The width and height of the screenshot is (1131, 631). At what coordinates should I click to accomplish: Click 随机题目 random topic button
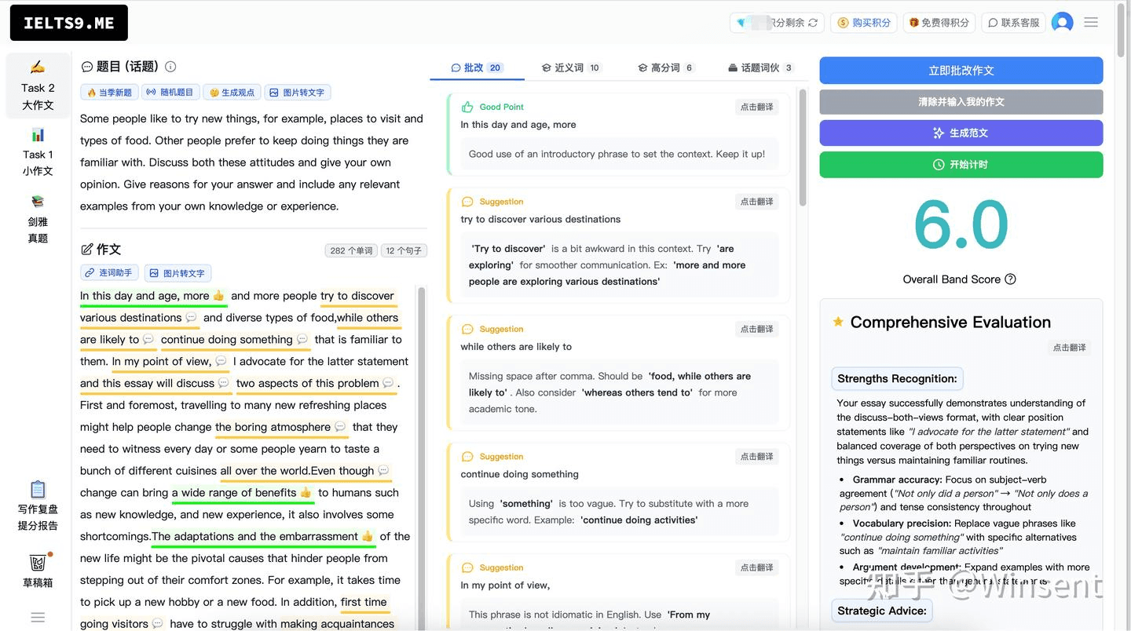click(x=170, y=93)
